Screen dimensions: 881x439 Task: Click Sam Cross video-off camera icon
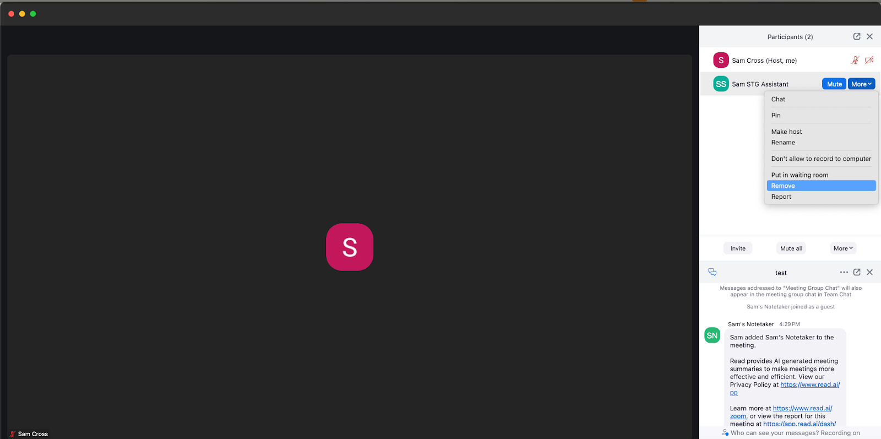tap(869, 60)
